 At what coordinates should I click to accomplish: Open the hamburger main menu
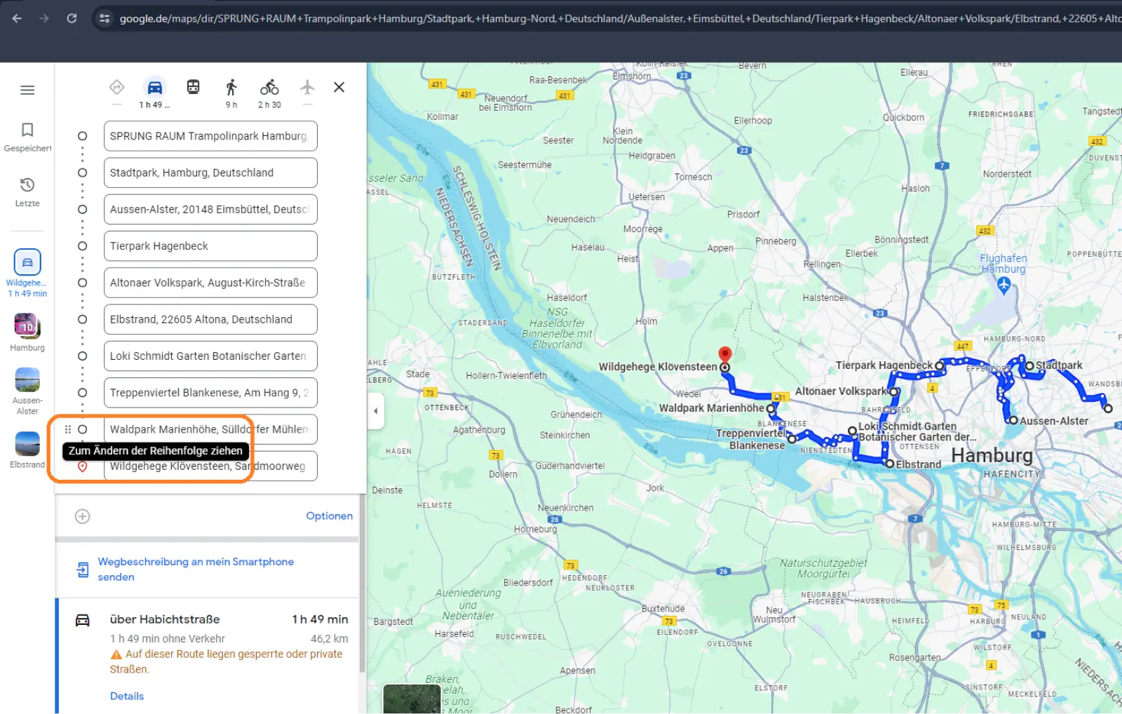click(27, 90)
